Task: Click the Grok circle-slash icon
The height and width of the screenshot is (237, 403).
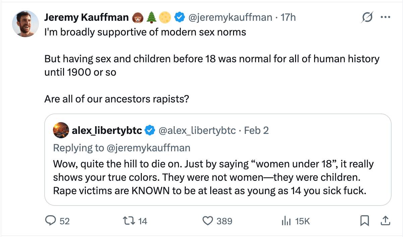Action: 366,17
